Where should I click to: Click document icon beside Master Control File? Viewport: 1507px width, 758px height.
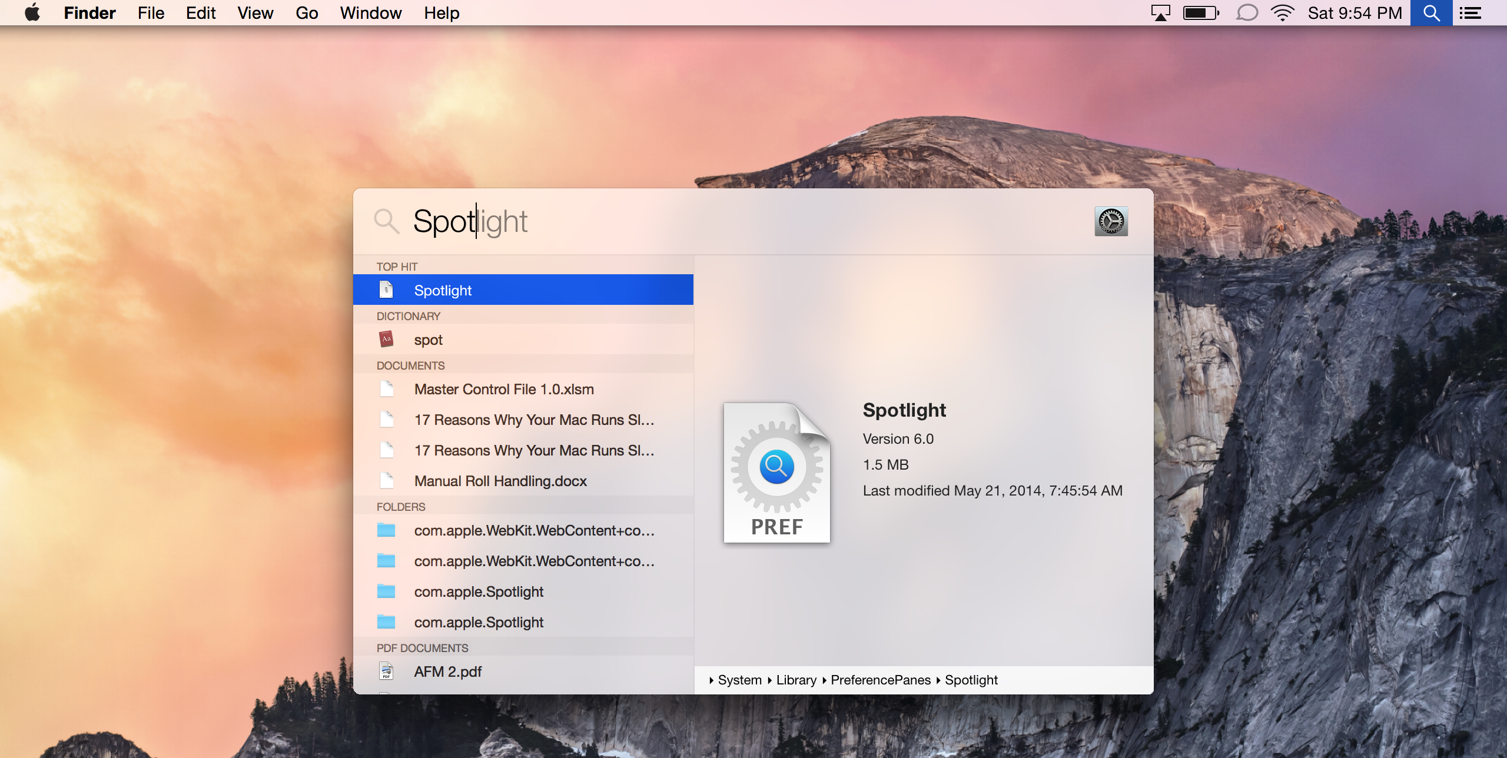click(x=386, y=388)
